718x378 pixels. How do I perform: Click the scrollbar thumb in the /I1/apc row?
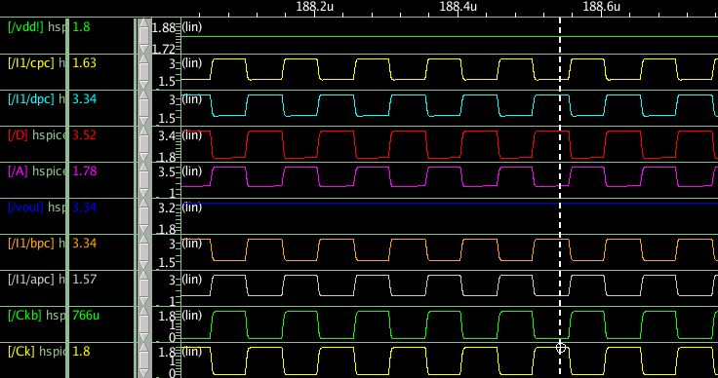pos(143,288)
